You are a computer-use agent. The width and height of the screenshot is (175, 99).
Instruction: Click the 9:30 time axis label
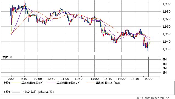24,79
